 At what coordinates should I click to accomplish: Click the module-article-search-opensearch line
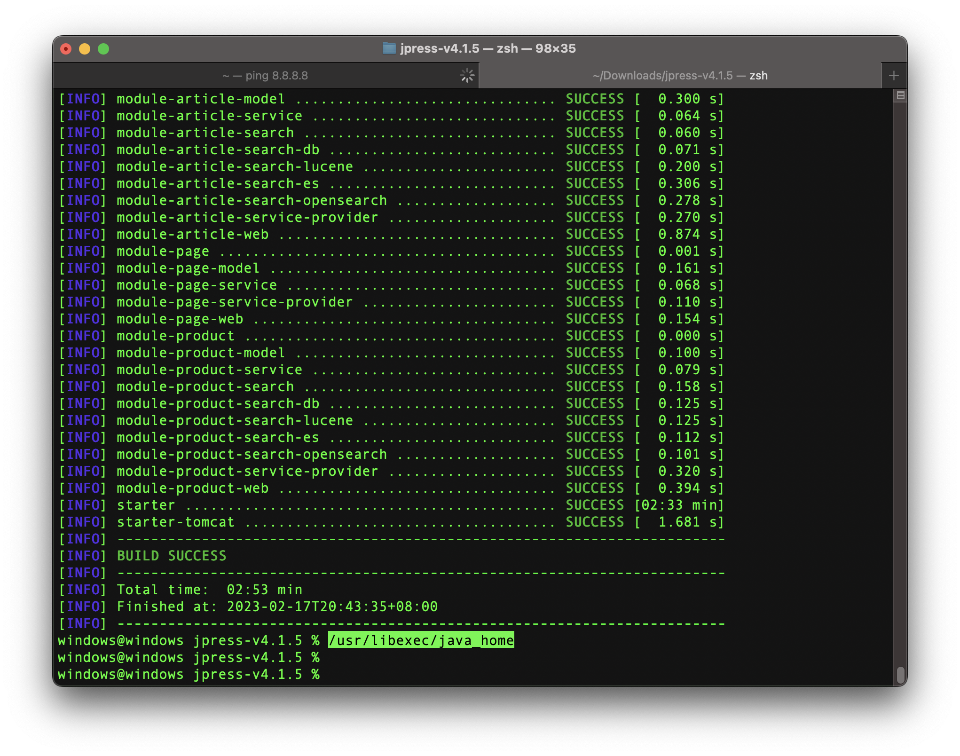252,200
